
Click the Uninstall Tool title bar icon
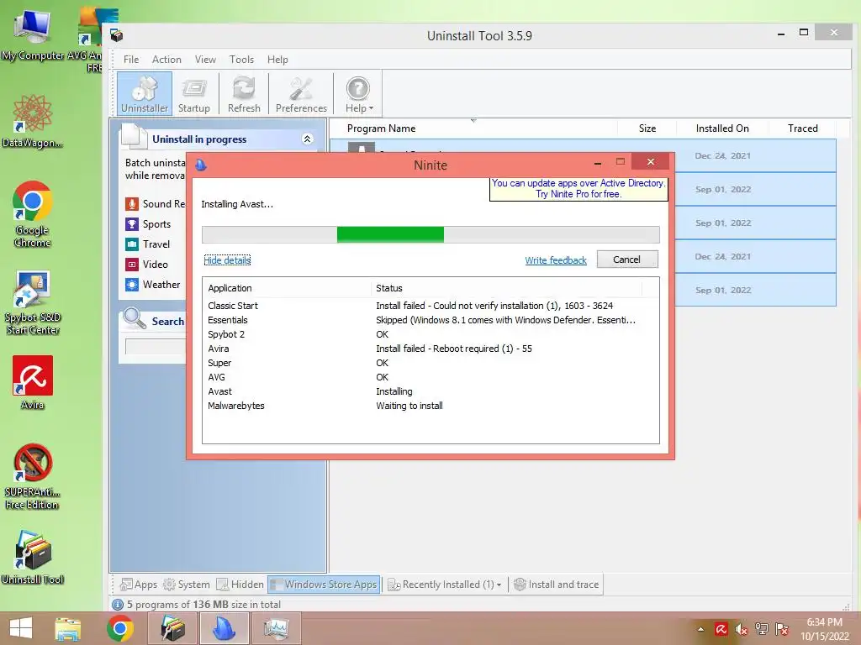116,35
